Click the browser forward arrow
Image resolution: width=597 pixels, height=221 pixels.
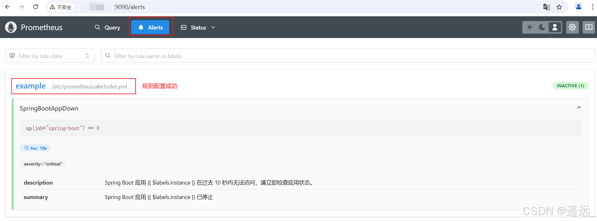(21, 7)
